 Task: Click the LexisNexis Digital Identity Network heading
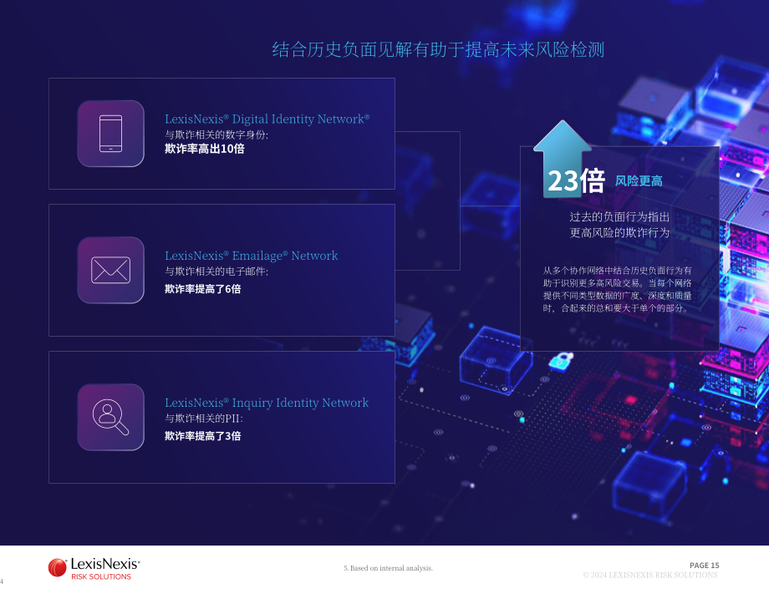267,119
